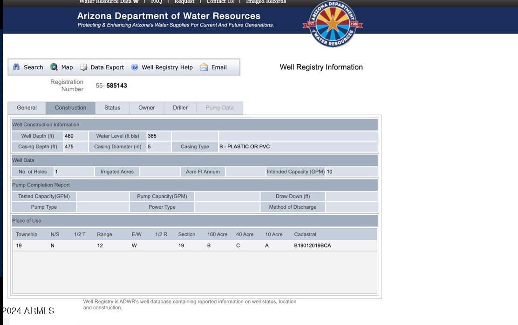Open the General tab
Image resolution: width=518 pixels, height=325 pixels.
pyautogui.click(x=27, y=108)
